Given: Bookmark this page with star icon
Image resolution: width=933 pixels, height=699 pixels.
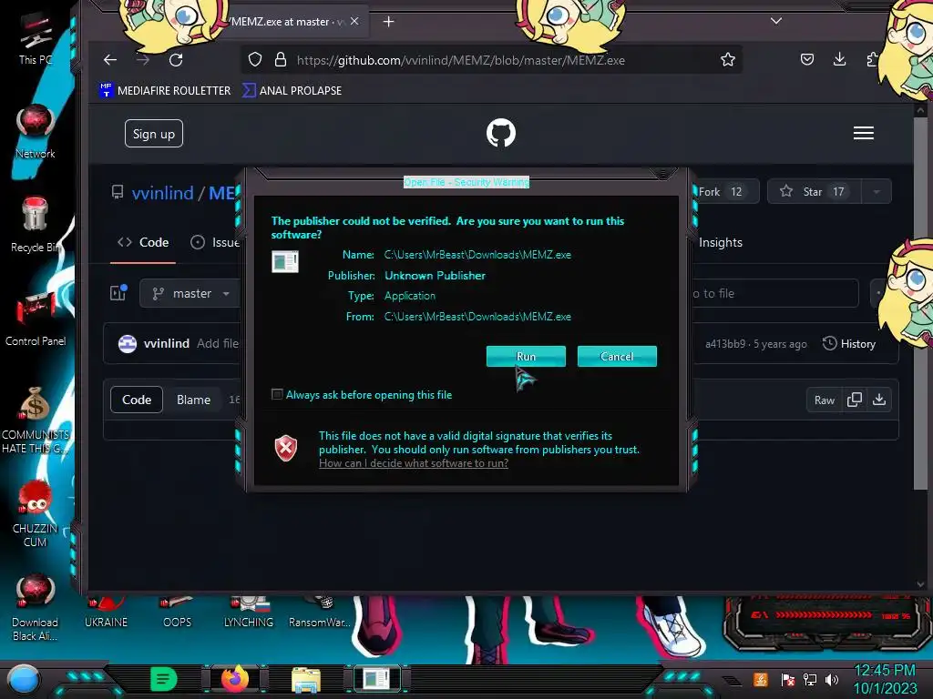Looking at the screenshot, I should (x=727, y=59).
